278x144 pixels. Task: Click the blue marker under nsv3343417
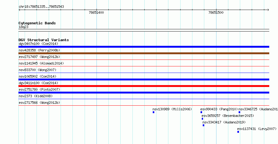(x=203, y=125)
